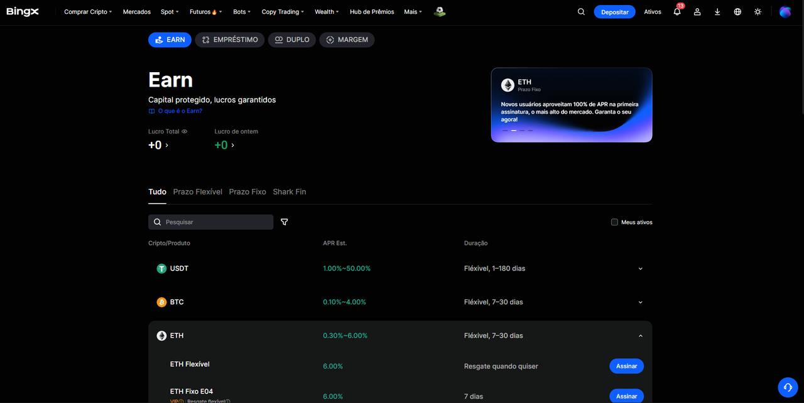804x403 pixels.
Task: Click Resgate quando quiser text
Action: point(501,366)
